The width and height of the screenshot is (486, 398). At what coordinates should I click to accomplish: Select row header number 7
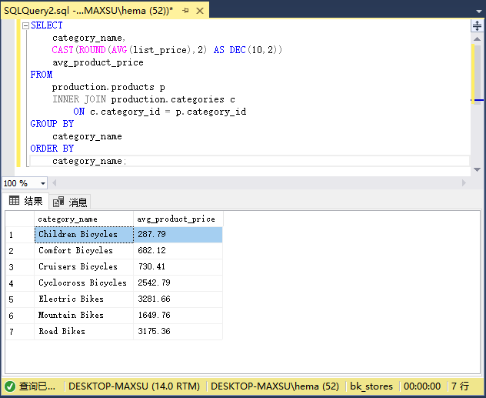(x=20, y=331)
